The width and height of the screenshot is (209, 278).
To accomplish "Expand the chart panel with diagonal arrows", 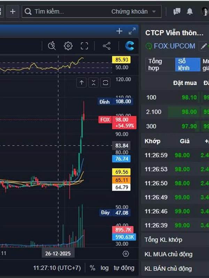I will [x=132, y=31].
